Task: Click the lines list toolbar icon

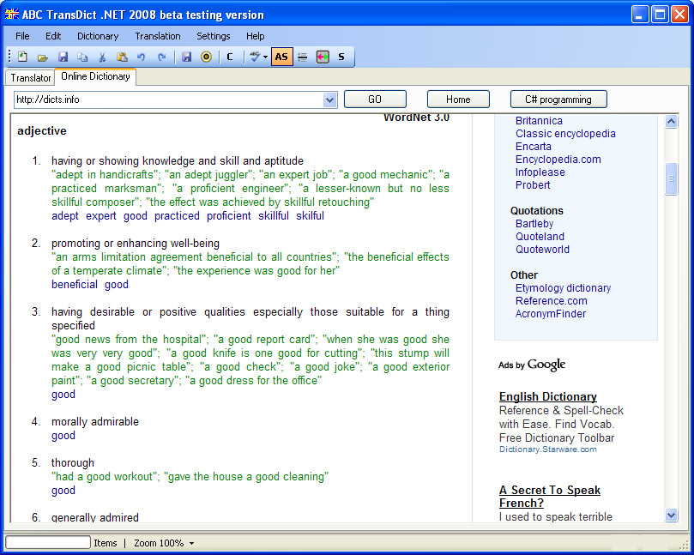Action: [x=302, y=57]
